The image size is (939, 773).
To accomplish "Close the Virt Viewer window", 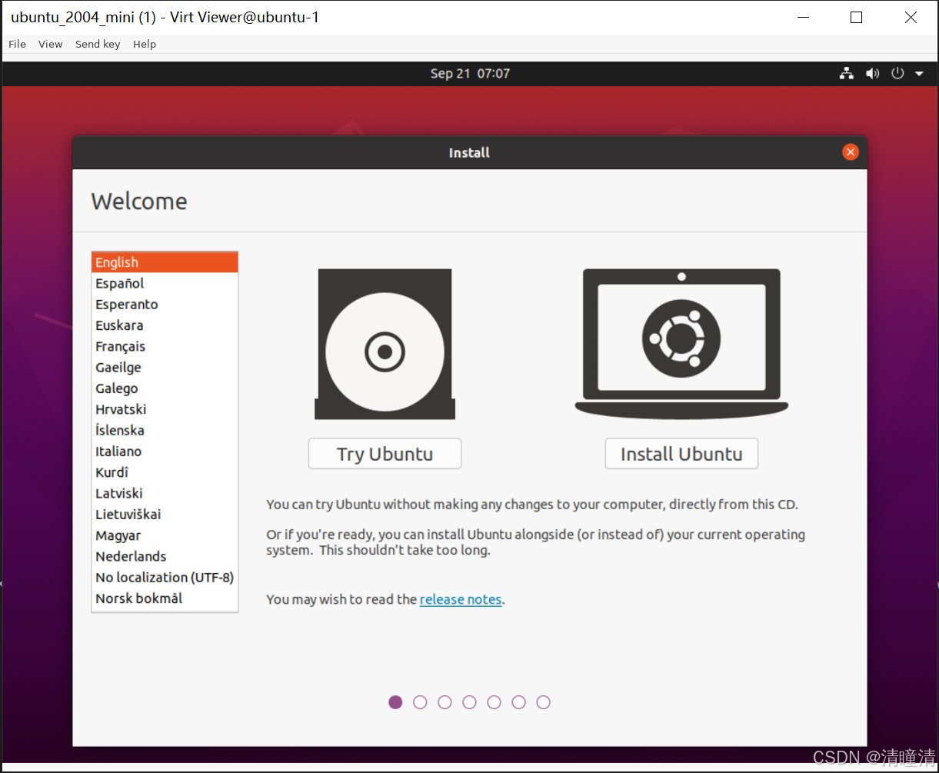I will pos(911,17).
